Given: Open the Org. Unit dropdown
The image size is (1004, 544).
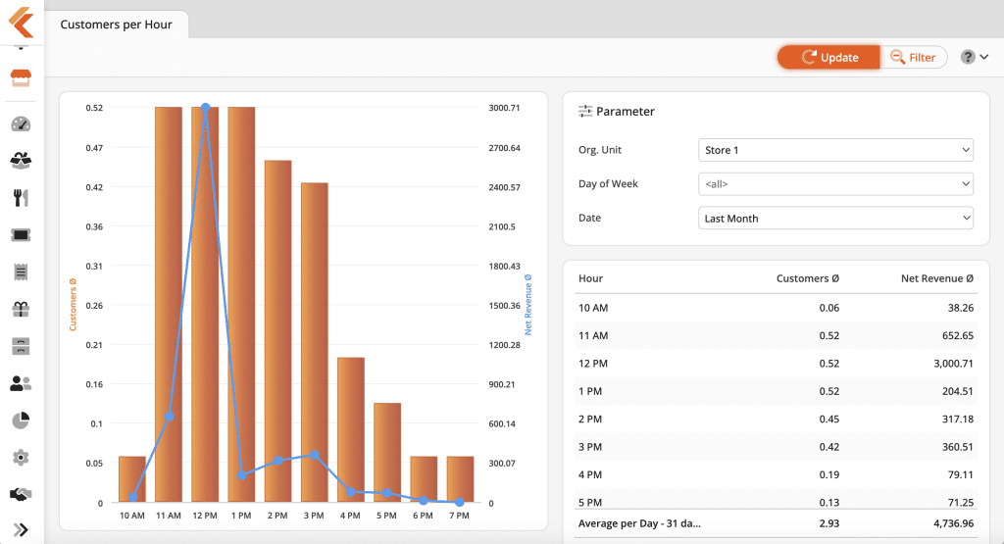Looking at the screenshot, I should tap(835, 150).
